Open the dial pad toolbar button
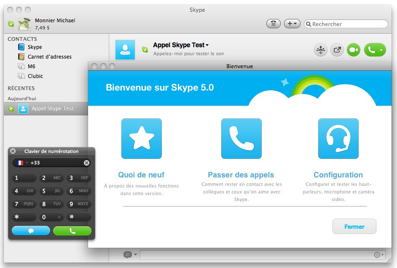 (274, 24)
